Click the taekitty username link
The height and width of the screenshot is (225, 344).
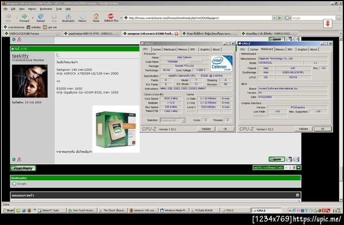pyautogui.click(x=21, y=56)
